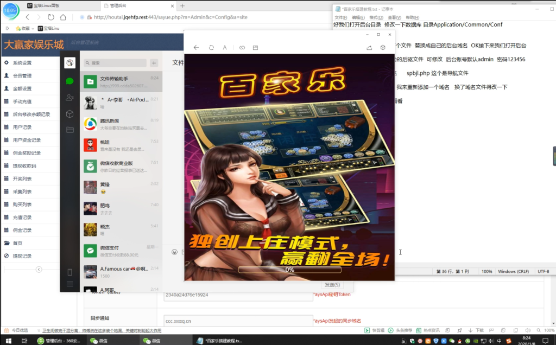Click the cube icon at popup top right
This screenshot has width=556, height=345.
(383, 47)
